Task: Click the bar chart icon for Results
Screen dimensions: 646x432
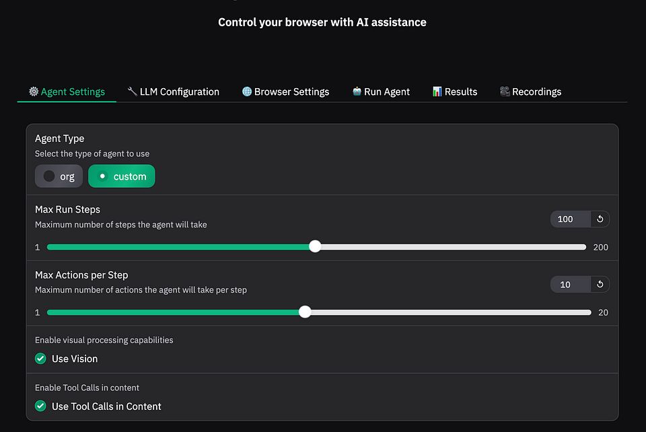Action: [437, 92]
